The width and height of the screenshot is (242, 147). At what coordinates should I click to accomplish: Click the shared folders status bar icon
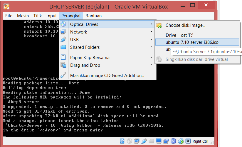click(x=151, y=141)
